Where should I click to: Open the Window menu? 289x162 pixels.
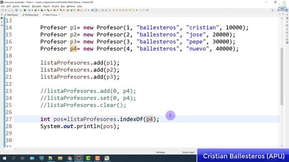[x=71, y=6]
